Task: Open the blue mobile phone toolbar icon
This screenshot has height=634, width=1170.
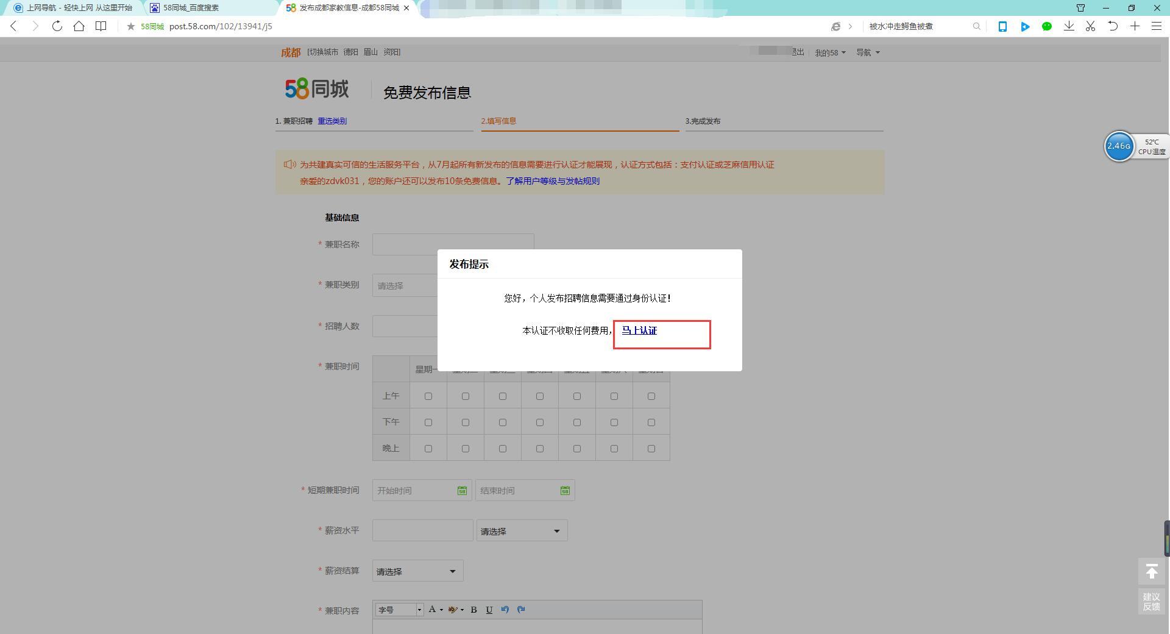Action: click(1002, 26)
